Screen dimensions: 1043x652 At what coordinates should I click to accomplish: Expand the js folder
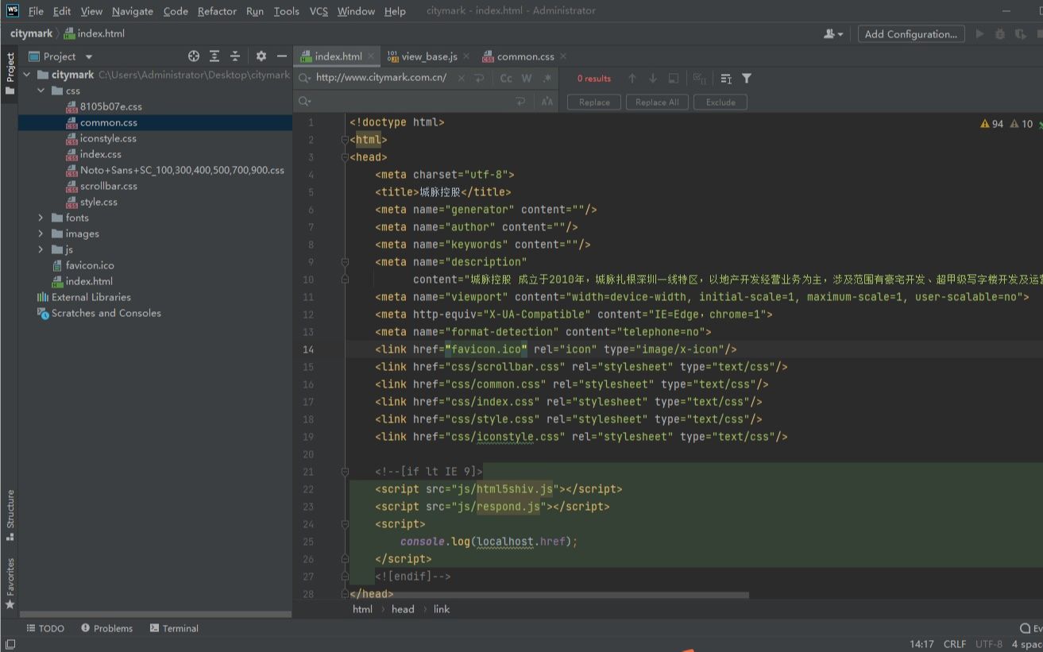41,249
